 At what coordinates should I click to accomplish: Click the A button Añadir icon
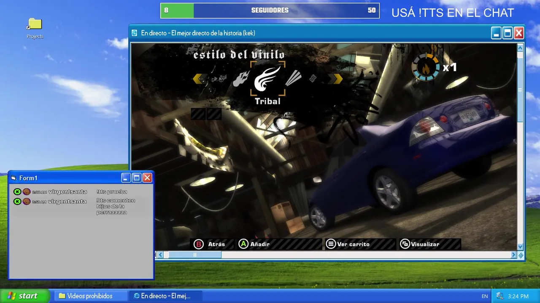243,244
